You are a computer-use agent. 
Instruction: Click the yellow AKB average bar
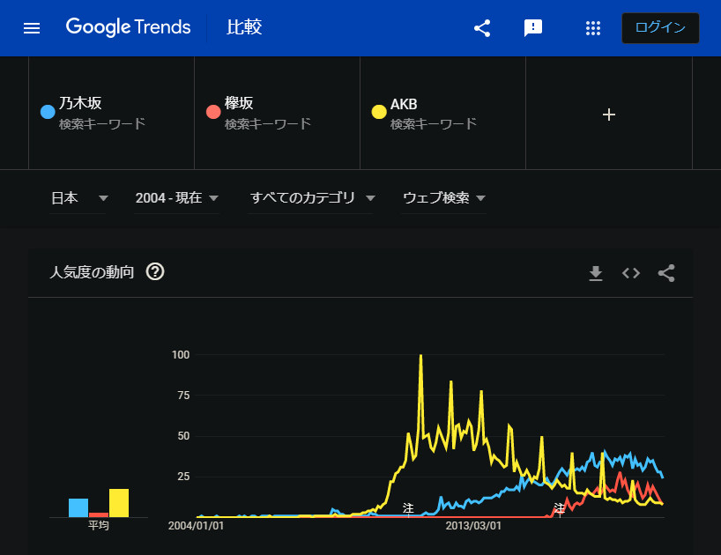point(119,503)
